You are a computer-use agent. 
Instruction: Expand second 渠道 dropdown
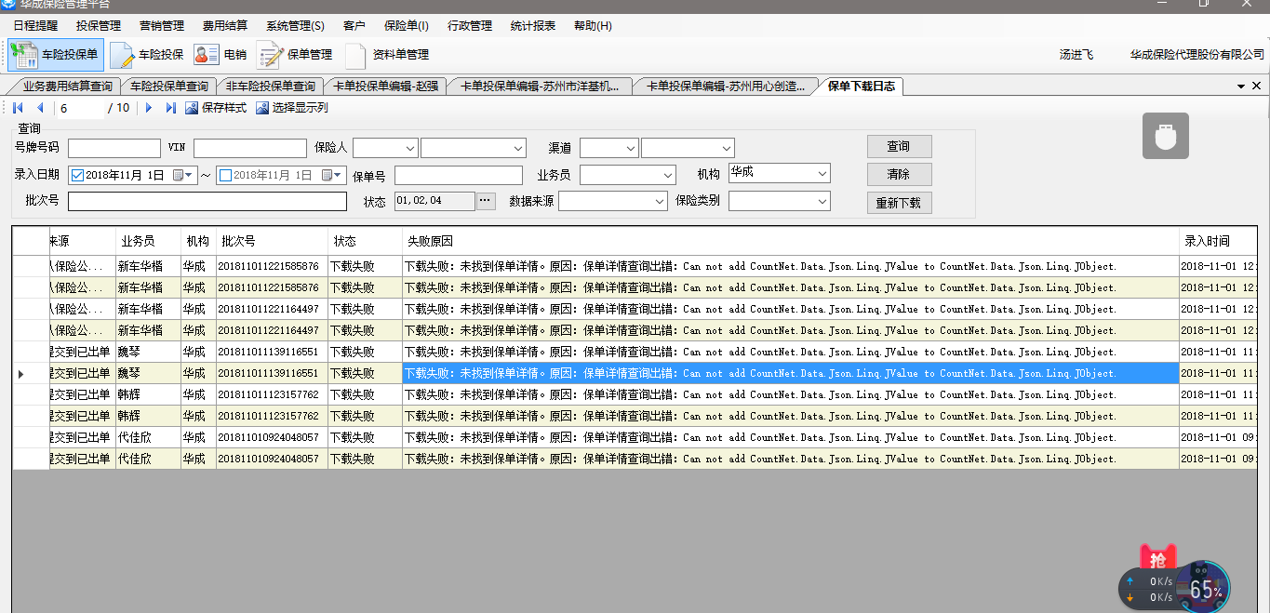coord(727,148)
